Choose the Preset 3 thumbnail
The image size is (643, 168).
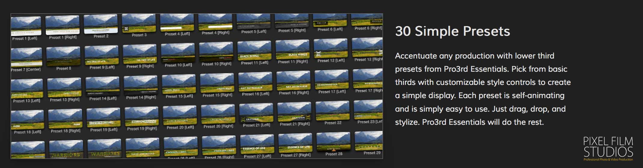[x=139, y=22]
